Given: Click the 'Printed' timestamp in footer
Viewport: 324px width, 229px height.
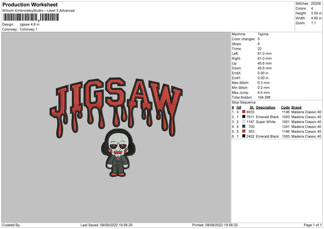Looking at the screenshot, I should (215, 225).
